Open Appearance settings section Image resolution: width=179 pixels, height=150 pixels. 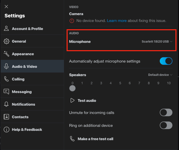(x=32, y=54)
